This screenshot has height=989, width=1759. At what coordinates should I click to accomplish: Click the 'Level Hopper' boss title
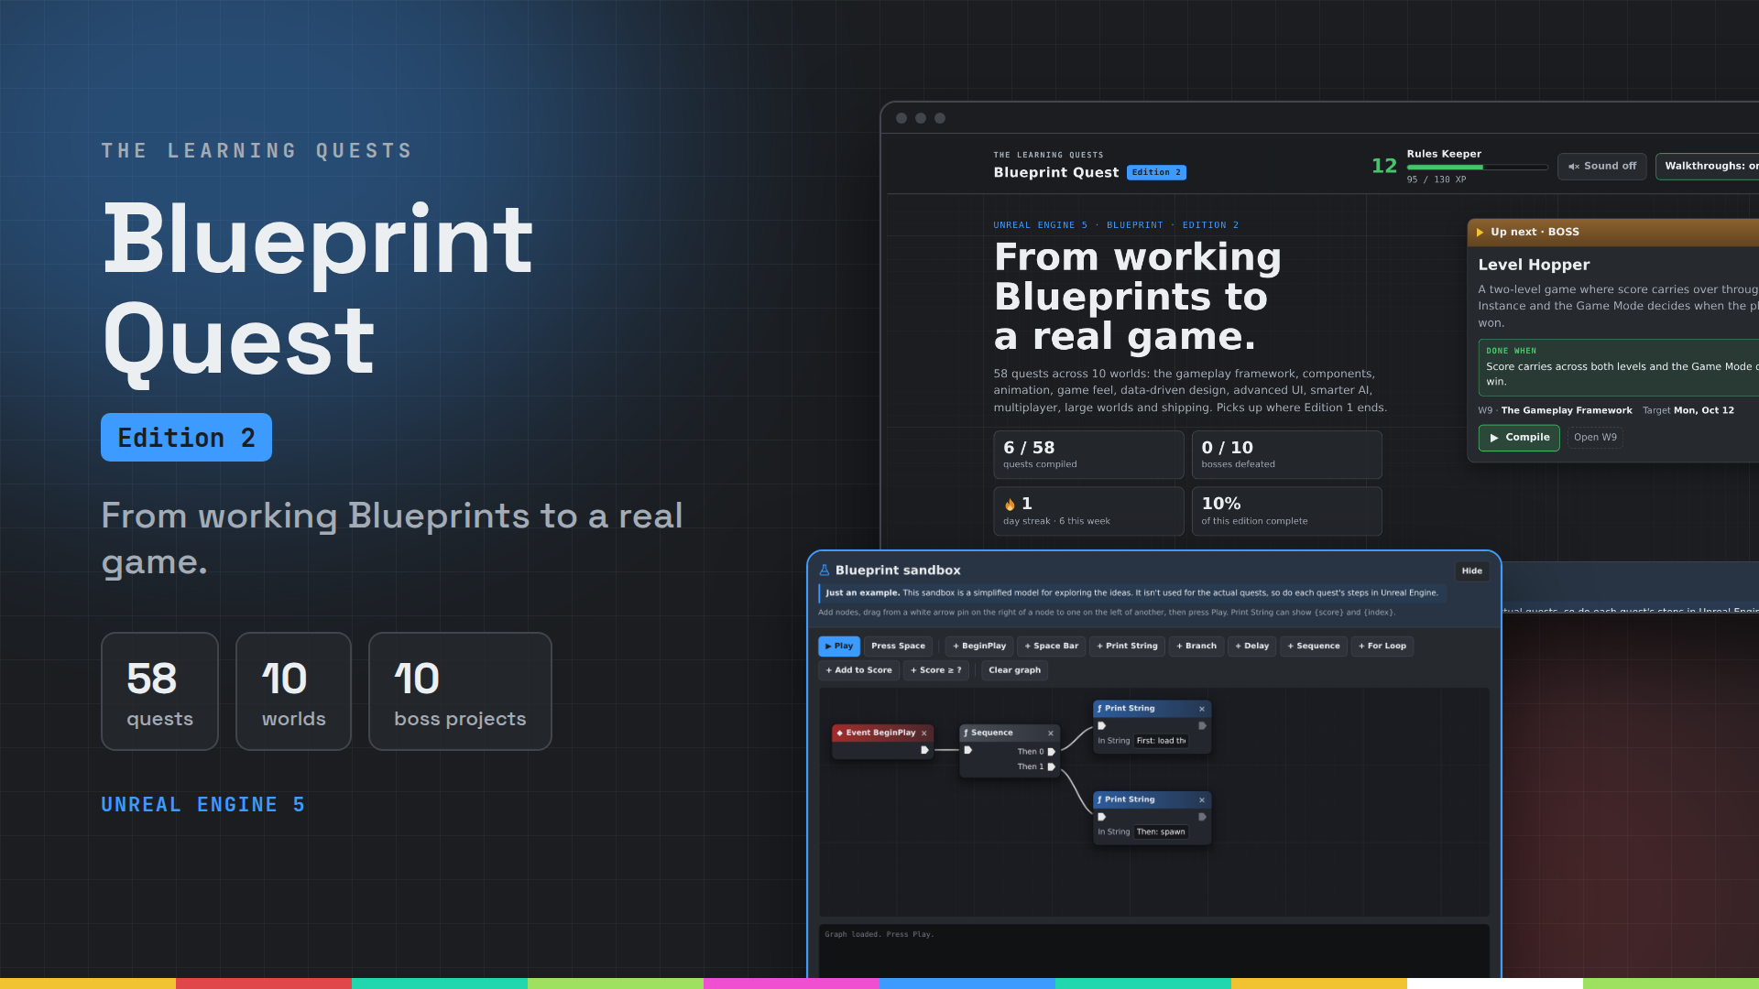[x=1534, y=265]
